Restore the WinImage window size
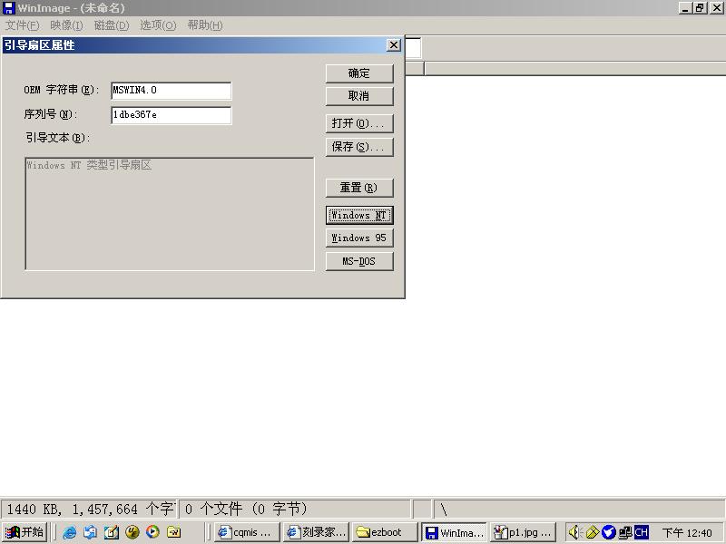Screen dimensions: 726x544 (x=699, y=8)
